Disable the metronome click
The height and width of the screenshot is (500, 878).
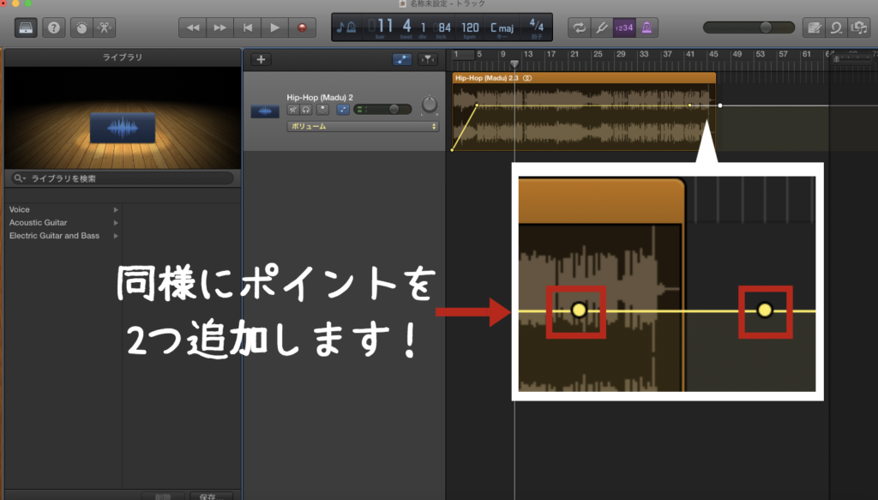tap(646, 27)
